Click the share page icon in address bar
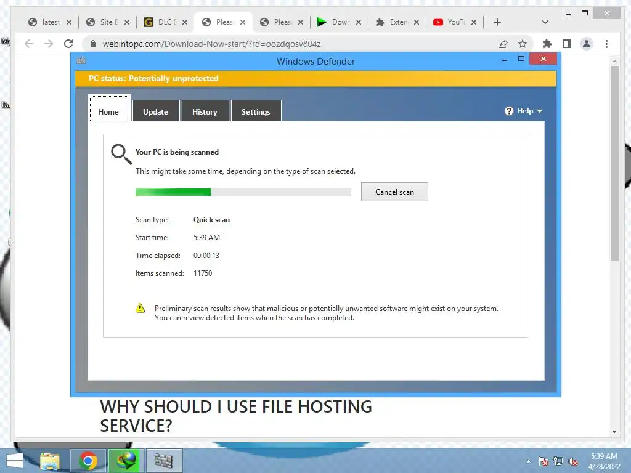The image size is (631, 473). click(x=503, y=44)
